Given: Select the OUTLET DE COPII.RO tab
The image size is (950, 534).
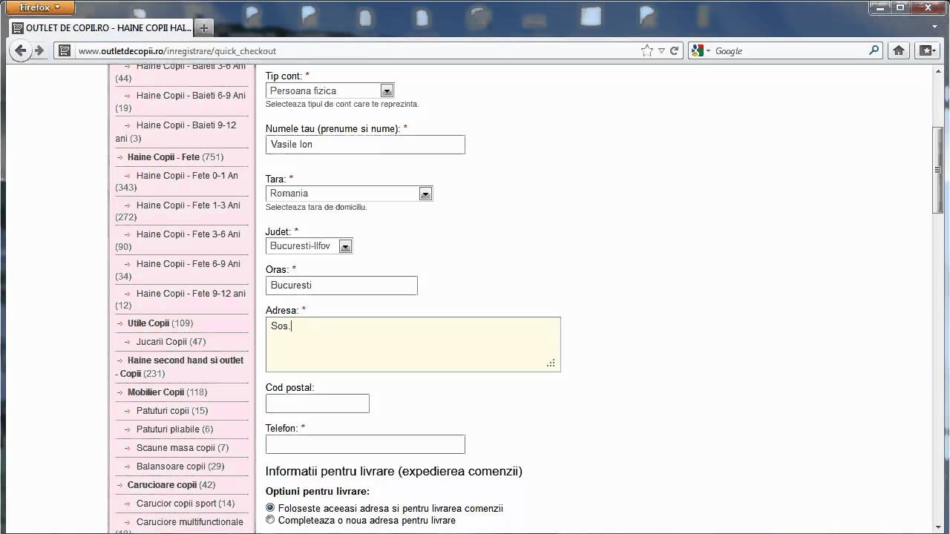Looking at the screenshot, I should [x=102, y=28].
